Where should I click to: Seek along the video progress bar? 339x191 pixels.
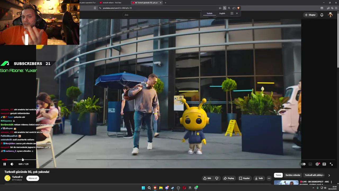[169, 160]
